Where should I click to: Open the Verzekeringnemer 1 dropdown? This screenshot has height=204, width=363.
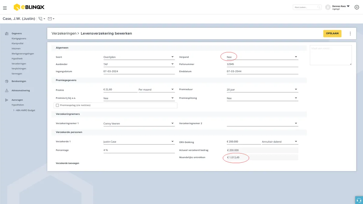(139, 124)
